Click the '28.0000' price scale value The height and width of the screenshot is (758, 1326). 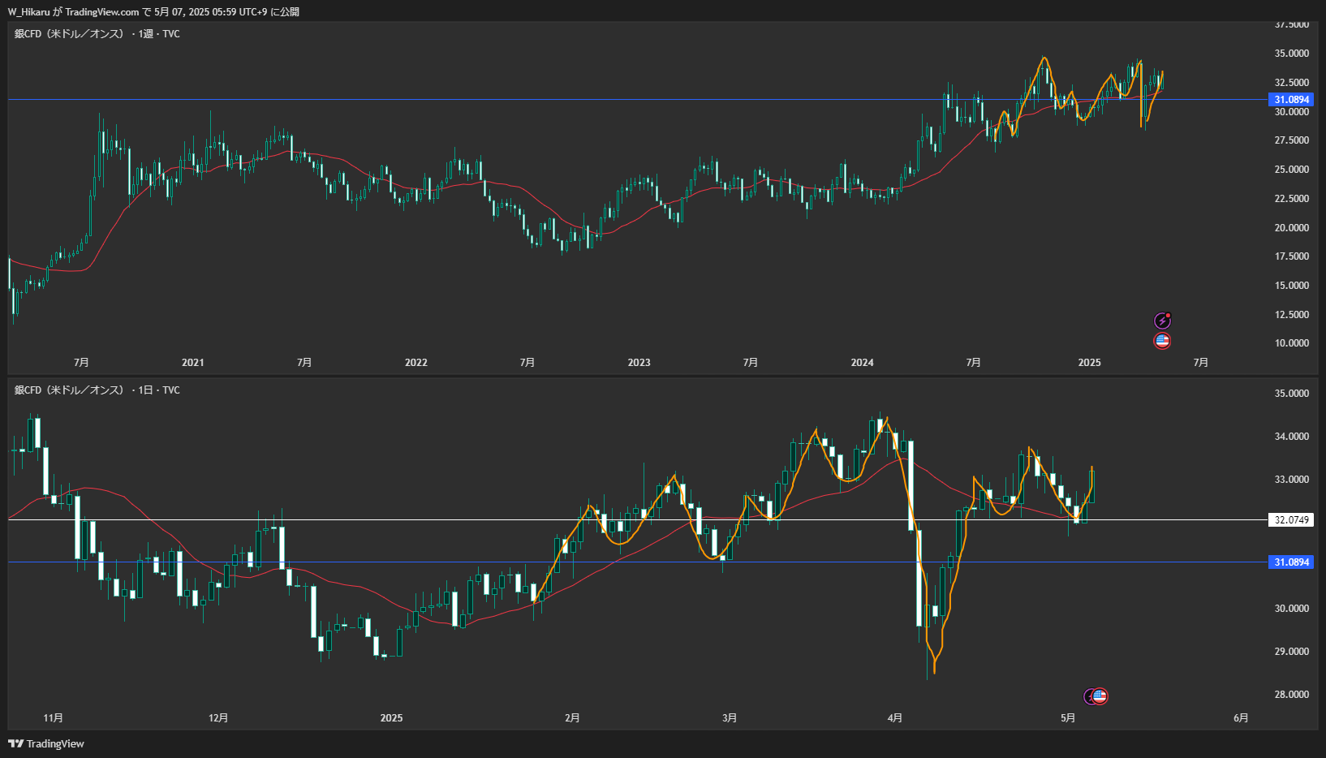click(1292, 695)
